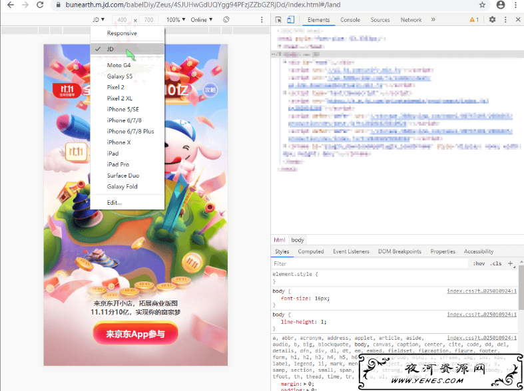
Task: Open the DevTools customize three-dot menu
Action: (505, 20)
